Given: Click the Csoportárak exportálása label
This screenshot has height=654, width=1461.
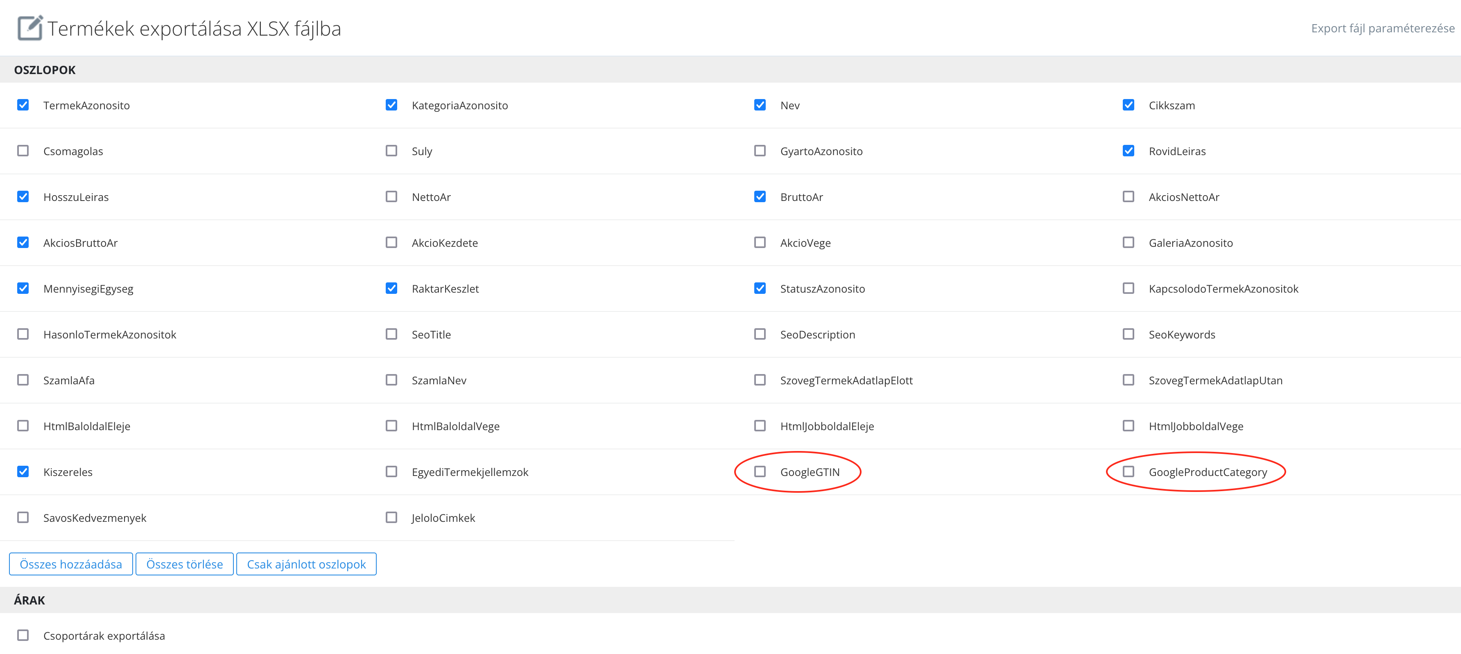Looking at the screenshot, I should (x=104, y=636).
